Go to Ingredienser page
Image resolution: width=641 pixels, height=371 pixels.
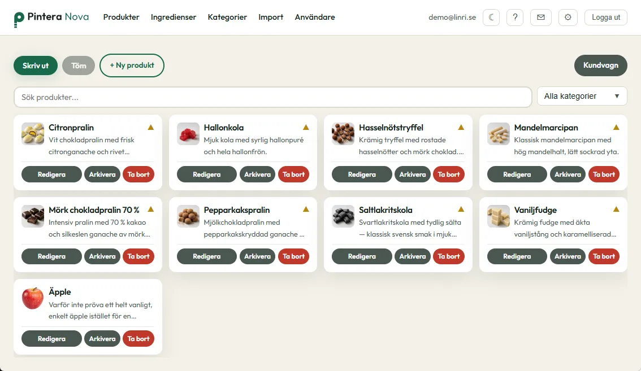coord(174,17)
